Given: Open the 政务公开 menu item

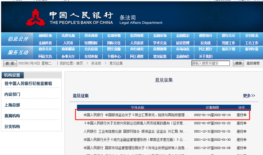Looking at the screenshot, I should coord(45,49).
